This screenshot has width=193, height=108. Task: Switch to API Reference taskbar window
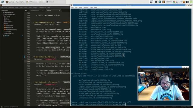click(x=35, y=2)
